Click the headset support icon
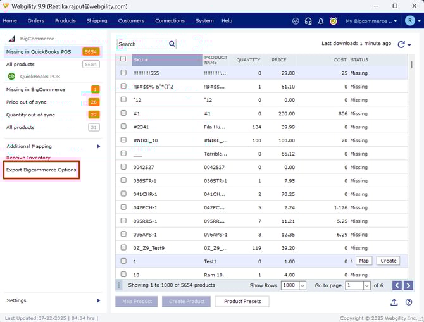This screenshot has height=322, width=424. (308, 21)
